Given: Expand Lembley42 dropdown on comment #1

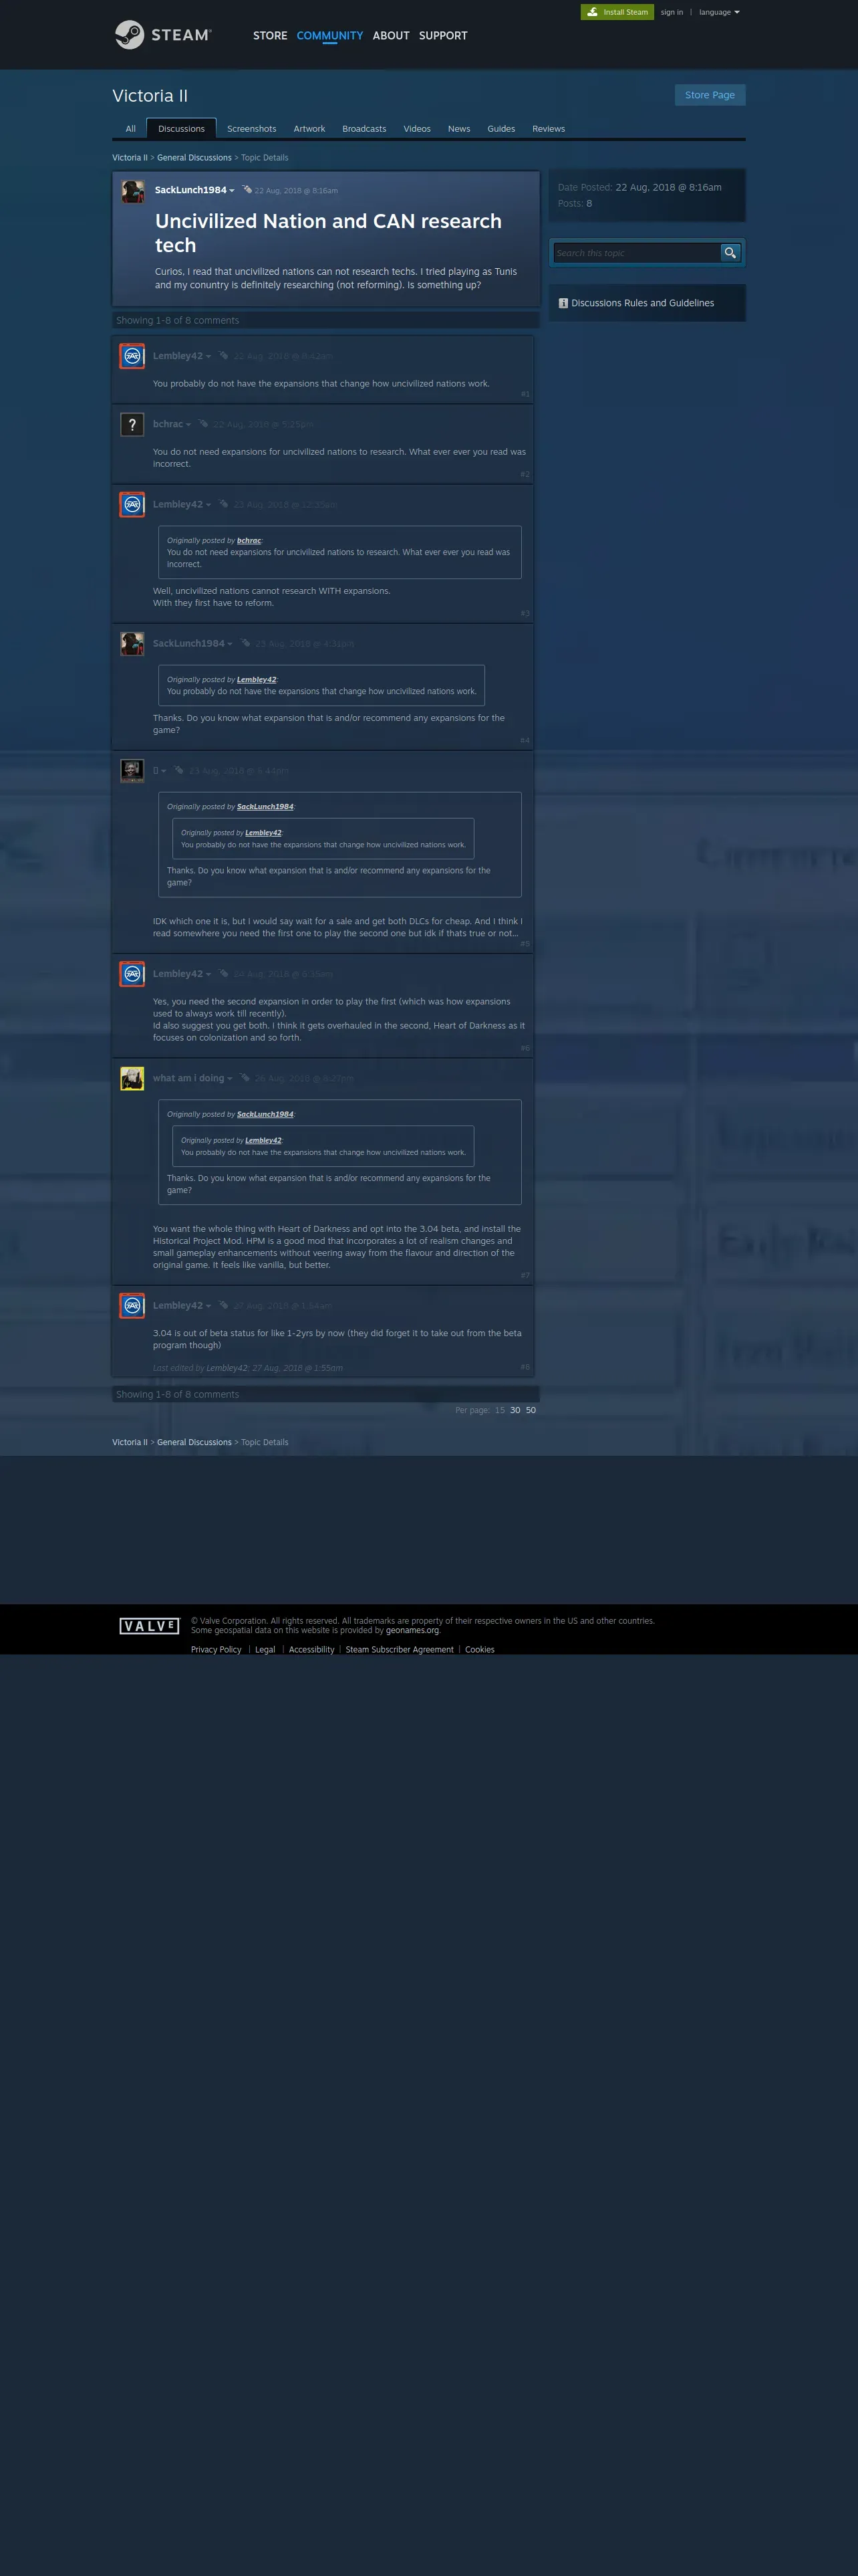Looking at the screenshot, I should pyautogui.click(x=208, y=357).
